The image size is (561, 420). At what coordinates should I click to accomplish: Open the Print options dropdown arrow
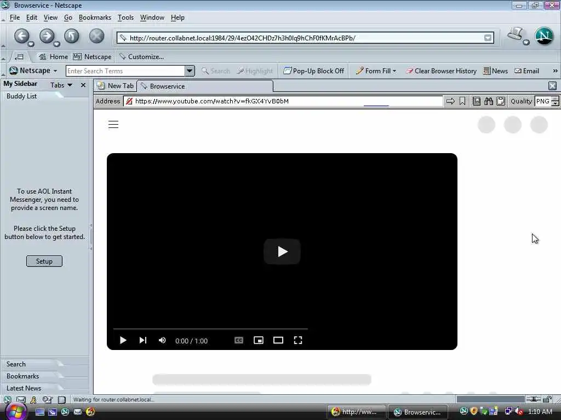[526, 43]
